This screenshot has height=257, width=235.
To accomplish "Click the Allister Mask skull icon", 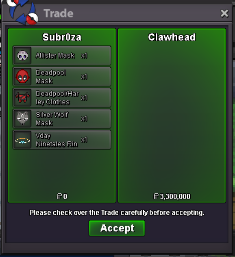I will [x=22, y=56].
